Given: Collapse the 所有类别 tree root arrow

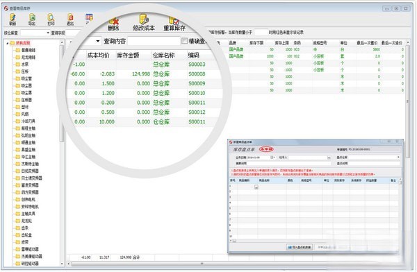Looking at the screenshot, I should tap(8, 43).
